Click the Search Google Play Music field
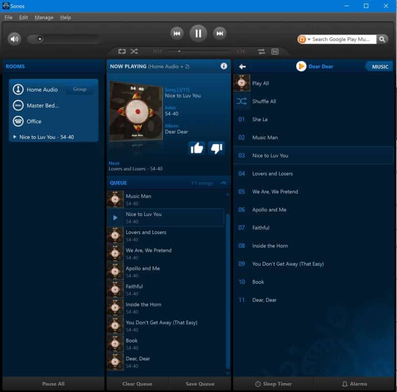The image size is (397, 392). (x=341, y=39)
